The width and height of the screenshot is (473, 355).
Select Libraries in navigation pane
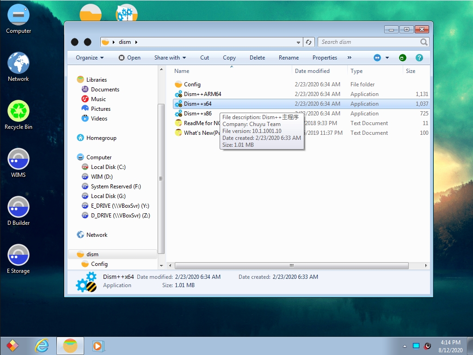pos(96,80)
